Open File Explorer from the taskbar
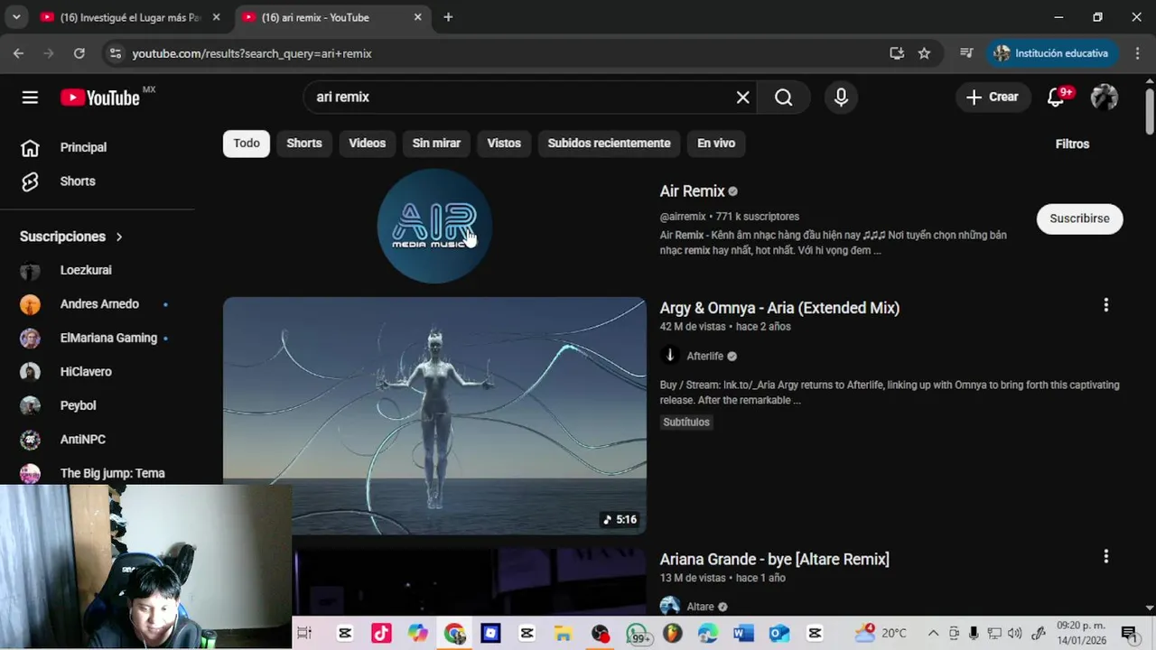This screenshot has height=650, width=1156. point(563,633)
